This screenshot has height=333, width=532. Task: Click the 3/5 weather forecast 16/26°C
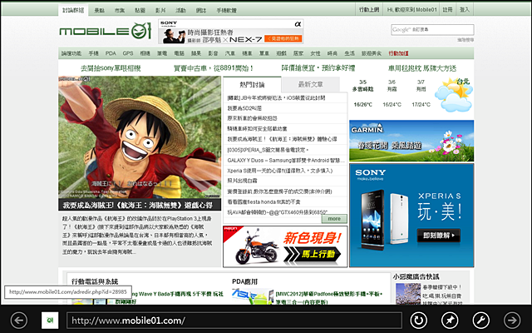click(x=362, y=105)
